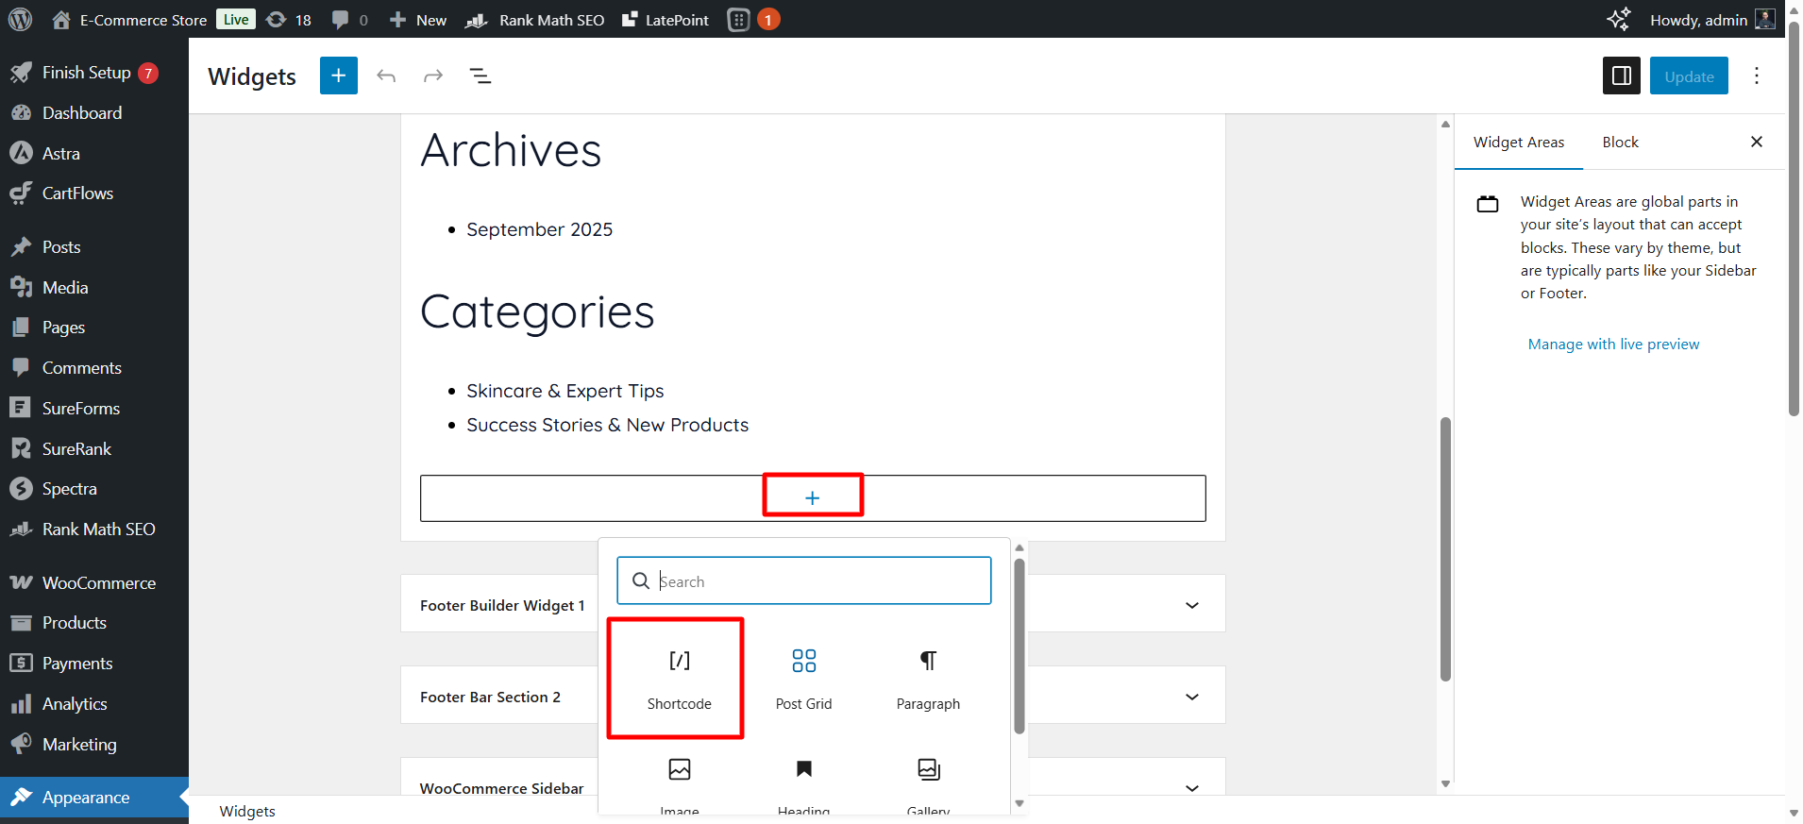Insert the Gallery block
Screen dimensions: 1803x824
click(x=929, y=783)
